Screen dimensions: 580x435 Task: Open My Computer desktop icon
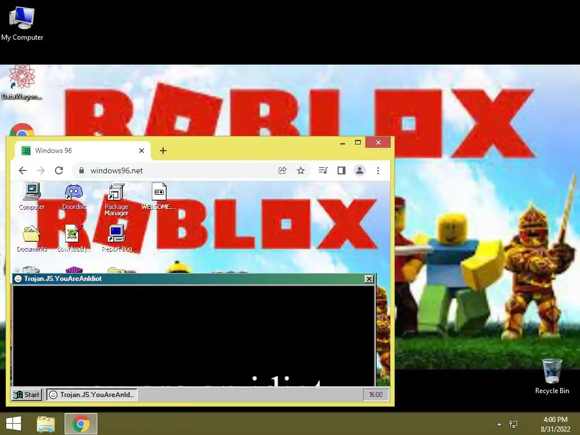pos(22,24)
